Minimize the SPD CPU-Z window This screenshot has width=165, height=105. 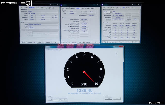click(x=132, y=5)
